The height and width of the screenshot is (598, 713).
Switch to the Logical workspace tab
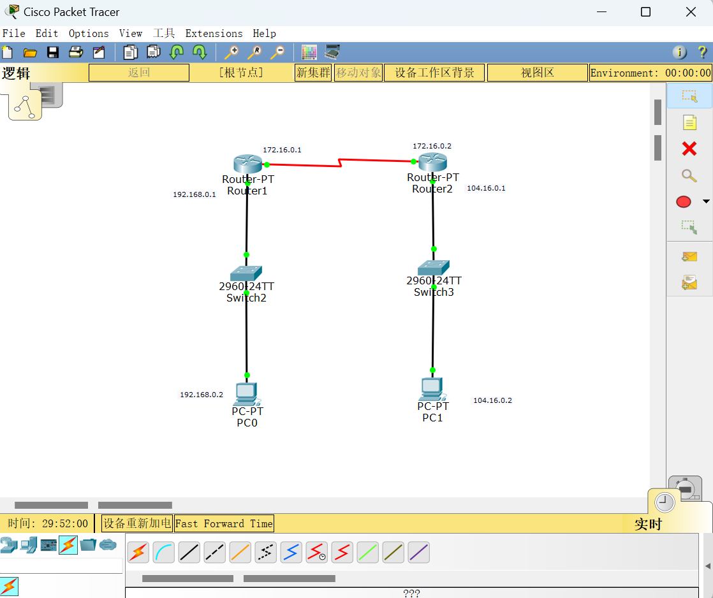[25, 107]
